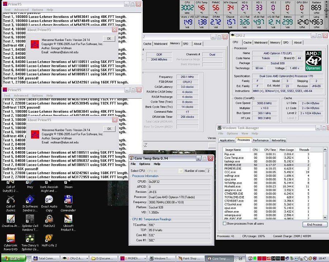Enable Show processes from all users
The width and height of the screenshot is (329, 262).
pyautogui.click(x=224, y=224)
